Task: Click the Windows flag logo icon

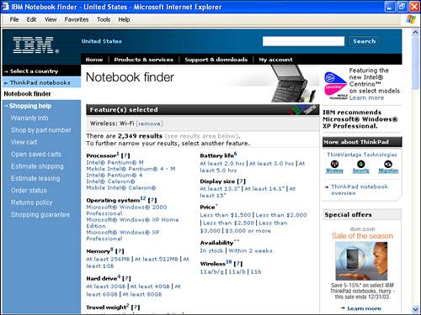Action: (x=411, y=19)
